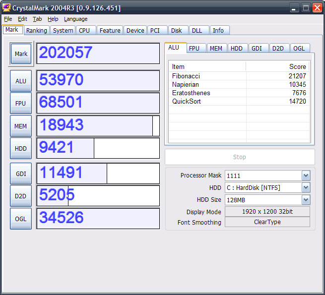Run the MEM benchmark button
The height and width of the screenshot is (295, 325).
21,126
